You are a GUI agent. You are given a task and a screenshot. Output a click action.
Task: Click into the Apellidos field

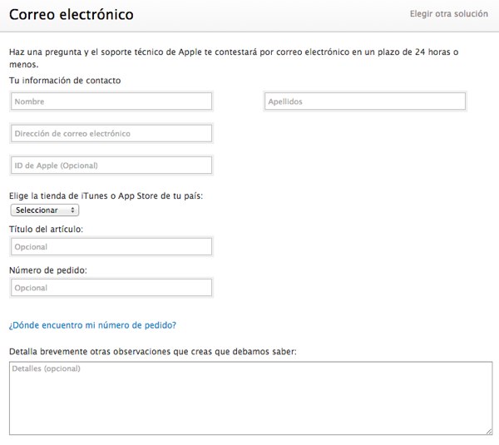coord(364,101)
